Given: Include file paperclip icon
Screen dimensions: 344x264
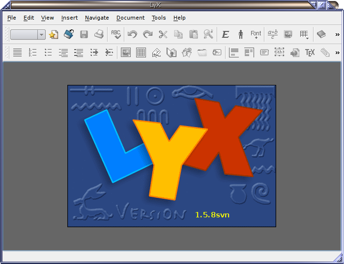Looking at the screenshot, I should pos(325,53).
